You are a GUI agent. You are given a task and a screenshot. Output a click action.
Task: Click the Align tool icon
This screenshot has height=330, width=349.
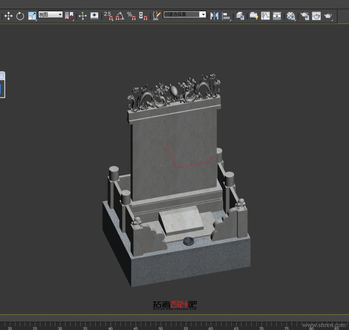point(226,16)
